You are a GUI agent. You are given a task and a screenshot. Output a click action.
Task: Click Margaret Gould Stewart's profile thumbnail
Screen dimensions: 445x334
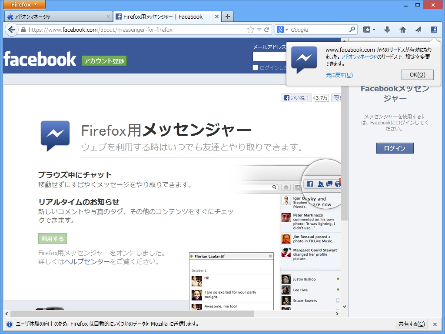(x=286, y=253)
